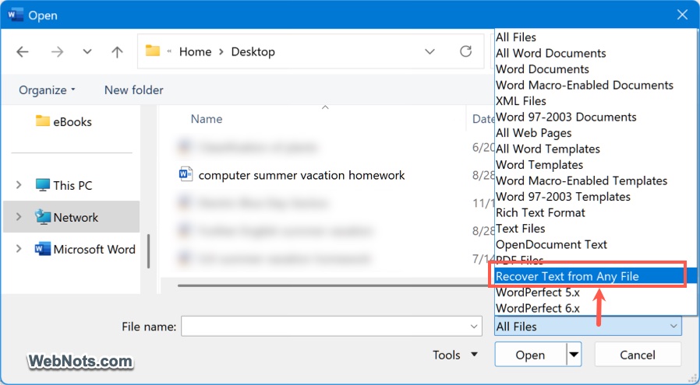Screen dimensions: 700x385
Task: Choose Word Macro-Enabled Documents type
Action: tap(585, 85)
